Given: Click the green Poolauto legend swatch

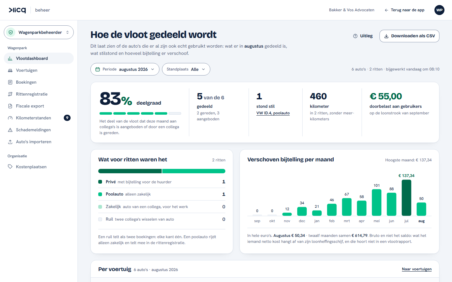Looking at the screenshot, I should tap(100, 194).
